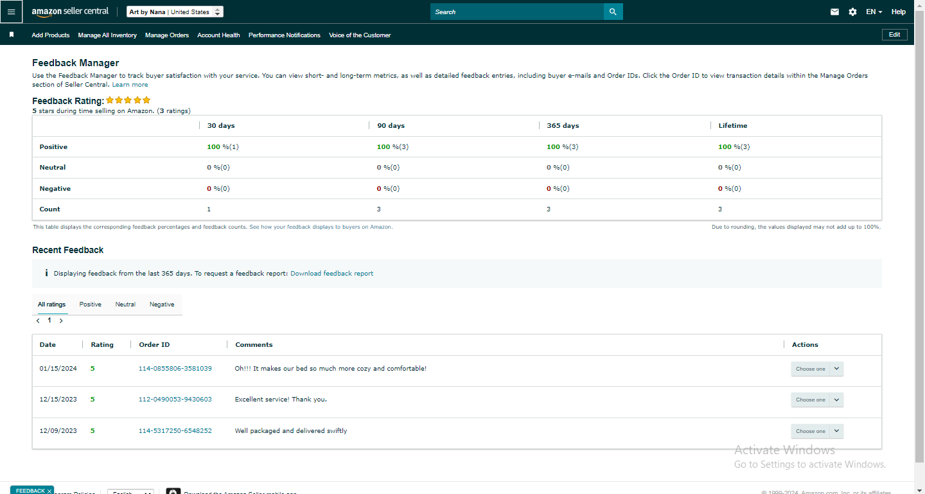Open Manage All Inventory
The height and width of the screenshot is (494, 925).
pyautogui.click(x=107, y=35)
